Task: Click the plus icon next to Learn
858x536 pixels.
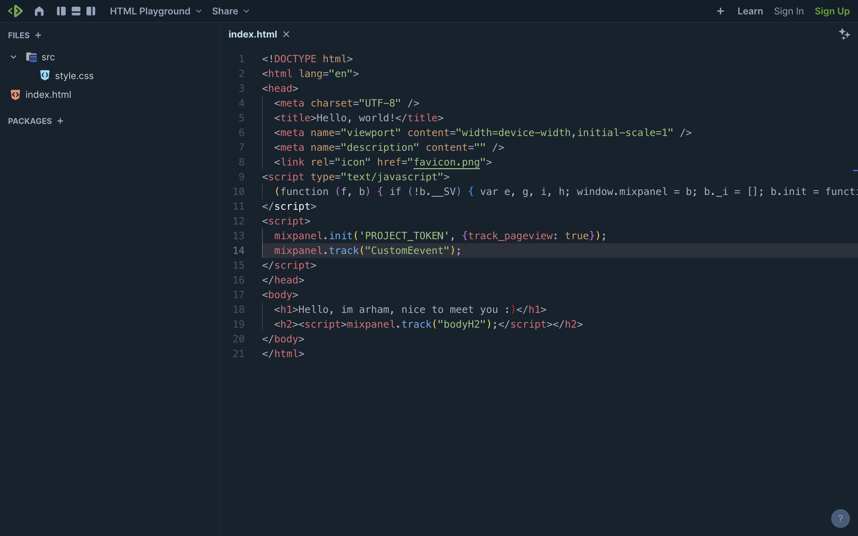Action: [x=721, y=11]
